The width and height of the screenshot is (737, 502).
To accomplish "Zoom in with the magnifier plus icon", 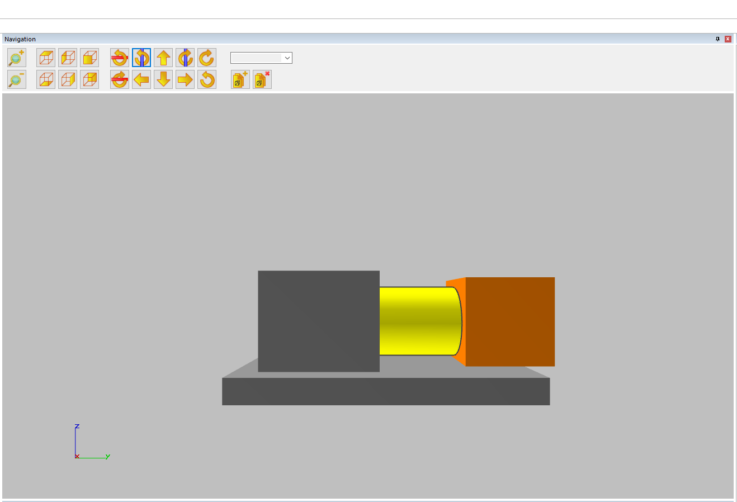I will [x=17, y=58].
